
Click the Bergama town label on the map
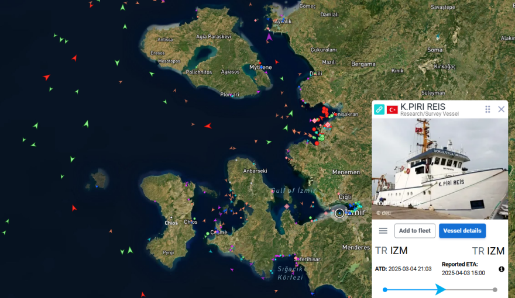coord(363,64)
